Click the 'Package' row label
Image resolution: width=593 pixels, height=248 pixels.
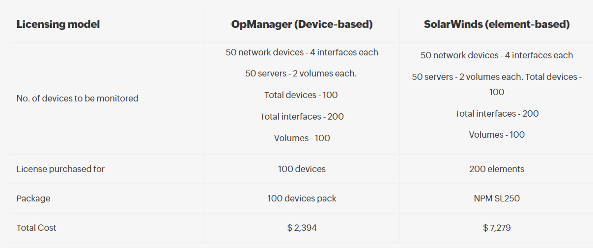33,198
